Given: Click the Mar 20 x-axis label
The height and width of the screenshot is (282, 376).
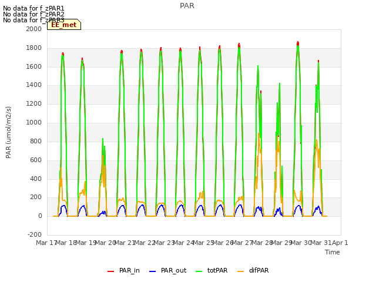Looking at the screenshot, I should pyautogui.click(x=105, y=243).
